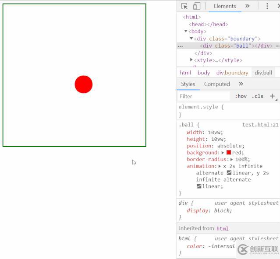Select the html tag row
The width and height of the screenshot is (280, 259).
coord(192,17)
